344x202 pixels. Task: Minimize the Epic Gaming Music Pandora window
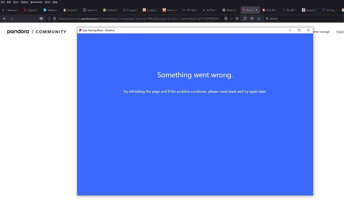(290, 30)
